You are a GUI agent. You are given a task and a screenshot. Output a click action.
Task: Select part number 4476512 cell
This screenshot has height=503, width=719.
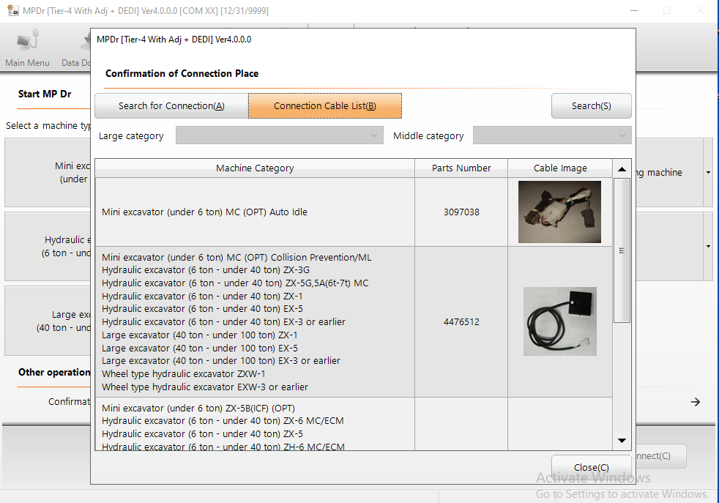coord(461,322)
